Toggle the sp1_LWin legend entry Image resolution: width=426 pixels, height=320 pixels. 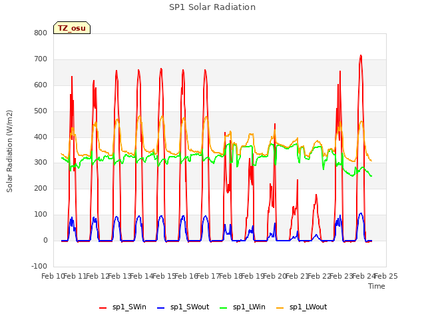(242, 307)
